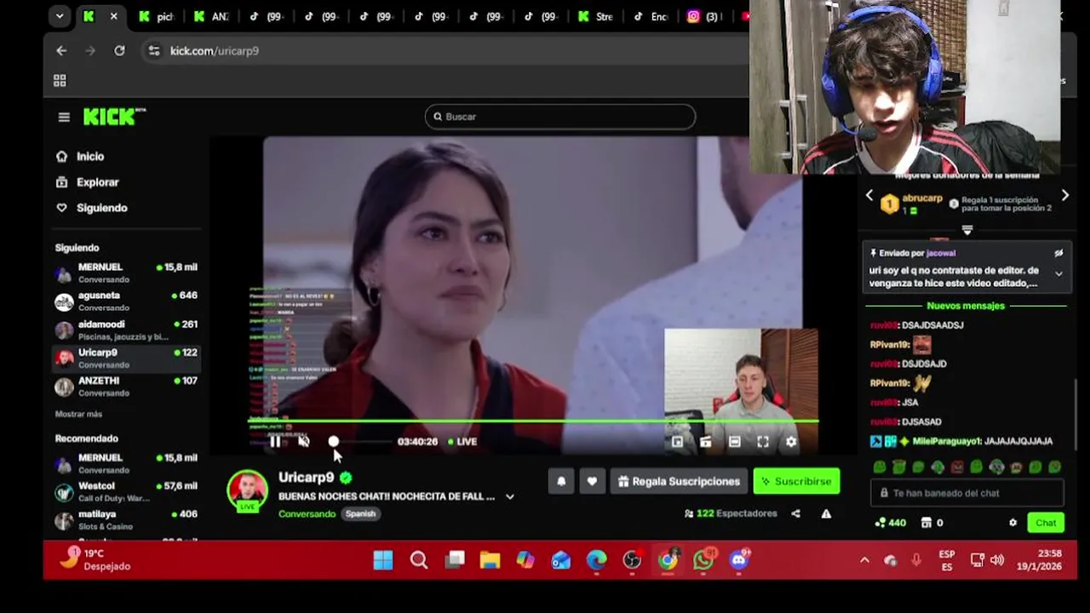Click the kick.com/uricarp9 address bar
Viewport: 1090px width, 613px height.
(215, 51)
